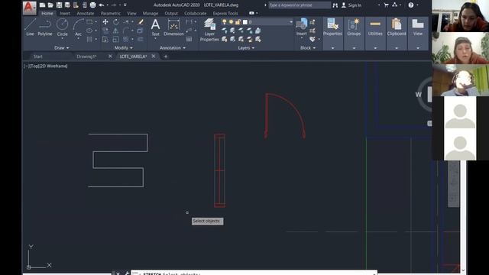Click the Erase tool in Modify panel
This screenshot has width=489, height=275.
pos(141,22)
